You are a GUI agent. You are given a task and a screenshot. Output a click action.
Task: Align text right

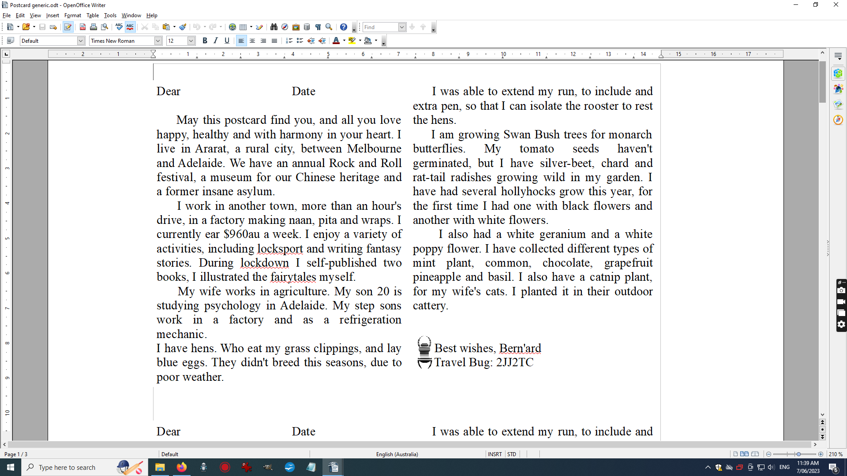pyautogui.click(x=263, y=41)
